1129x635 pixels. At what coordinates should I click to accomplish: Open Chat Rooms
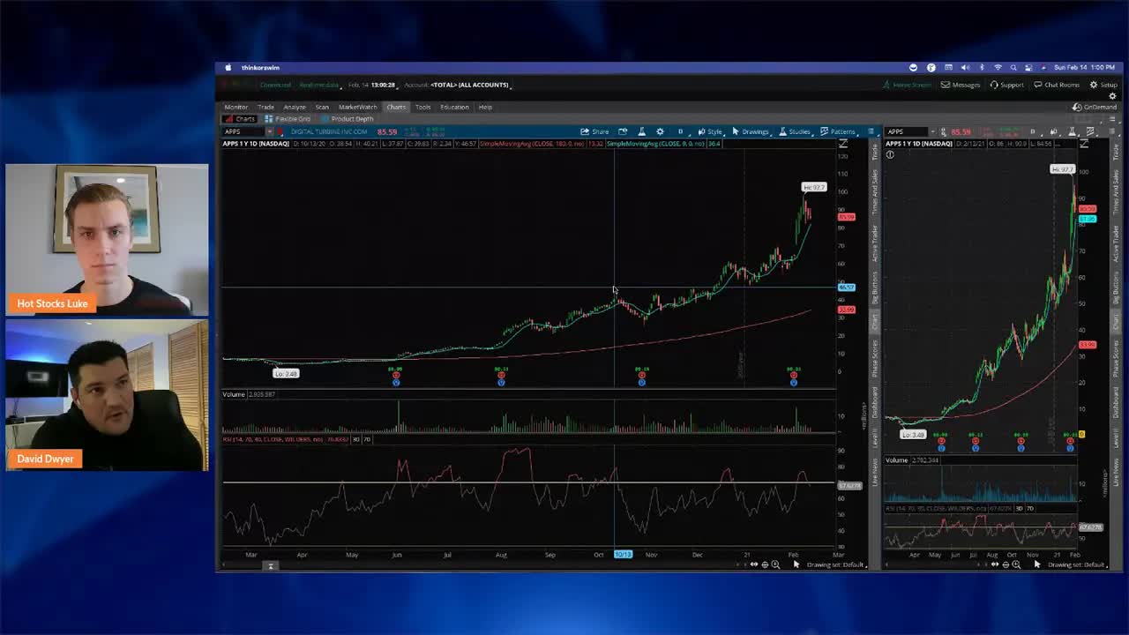(x=1057, y=85)
